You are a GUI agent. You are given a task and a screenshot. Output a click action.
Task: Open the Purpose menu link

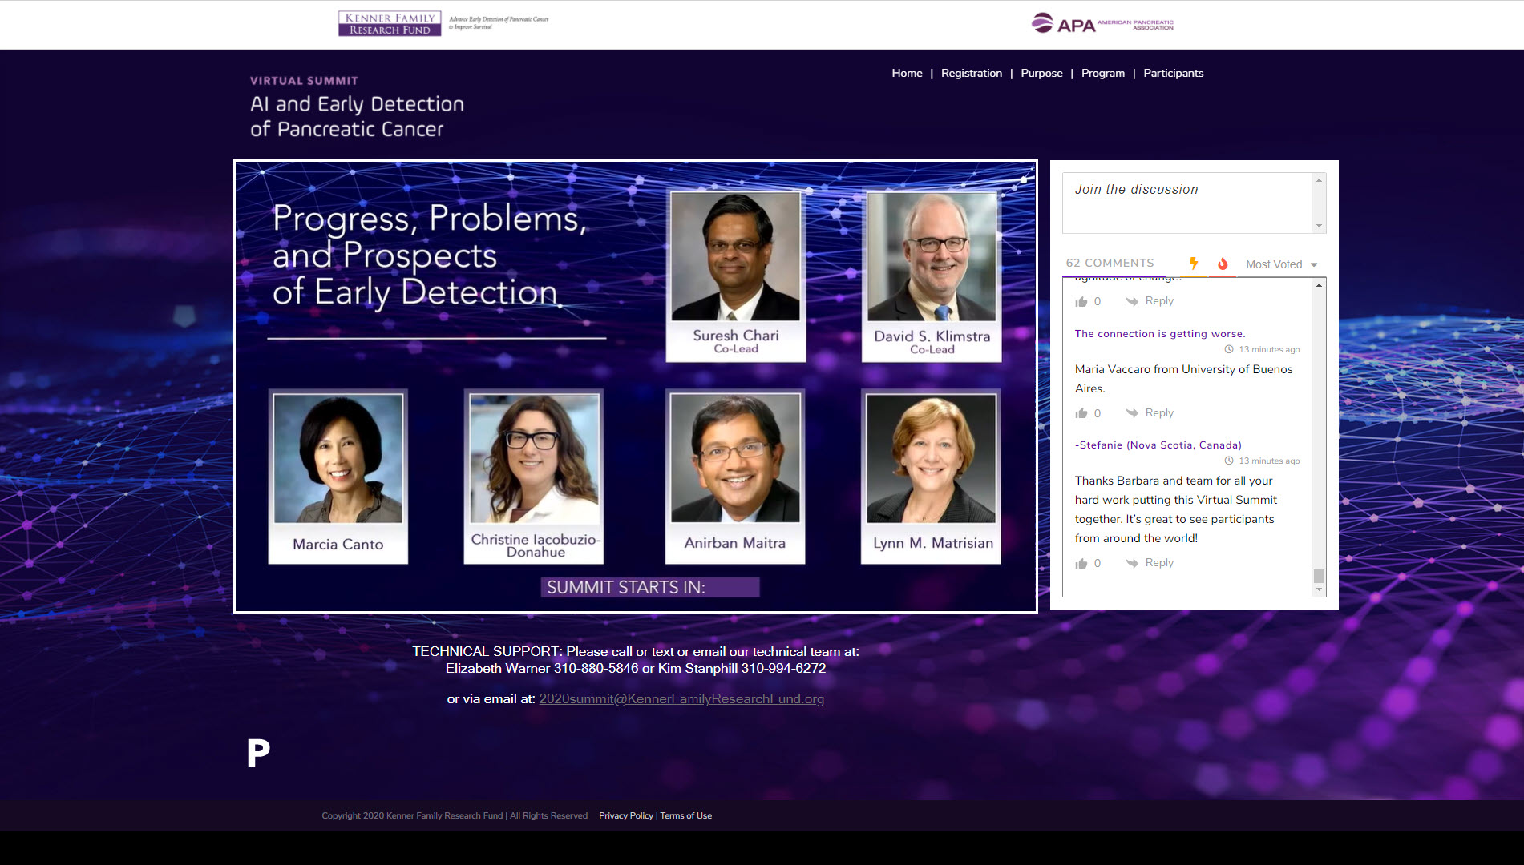(x=1041, y=73)
